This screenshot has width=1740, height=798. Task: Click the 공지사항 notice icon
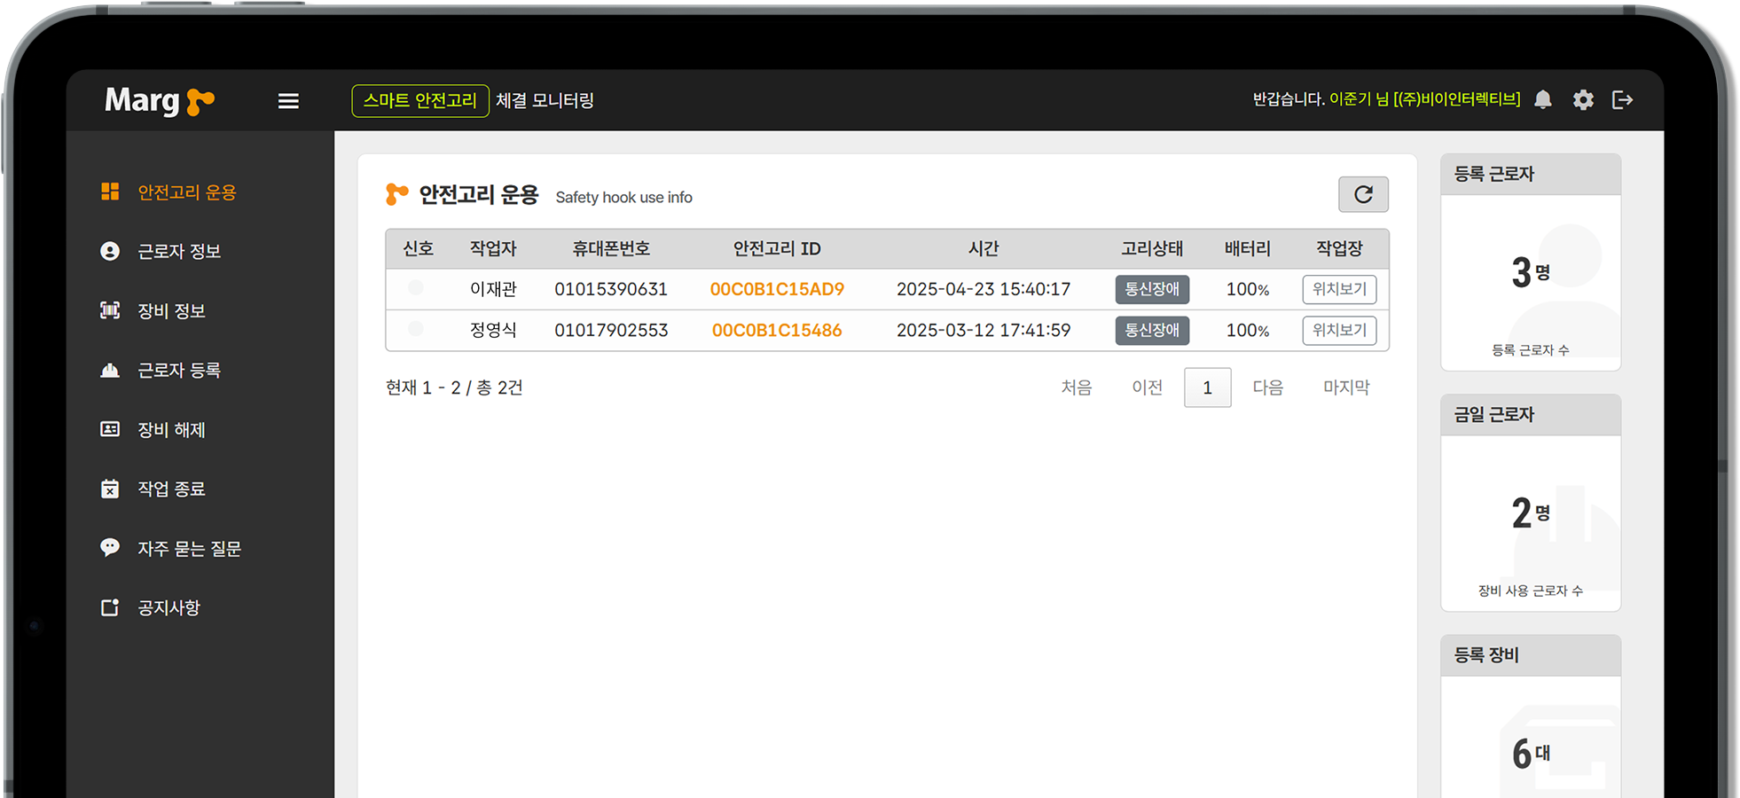pyautogui.click(x=110, y=607)
